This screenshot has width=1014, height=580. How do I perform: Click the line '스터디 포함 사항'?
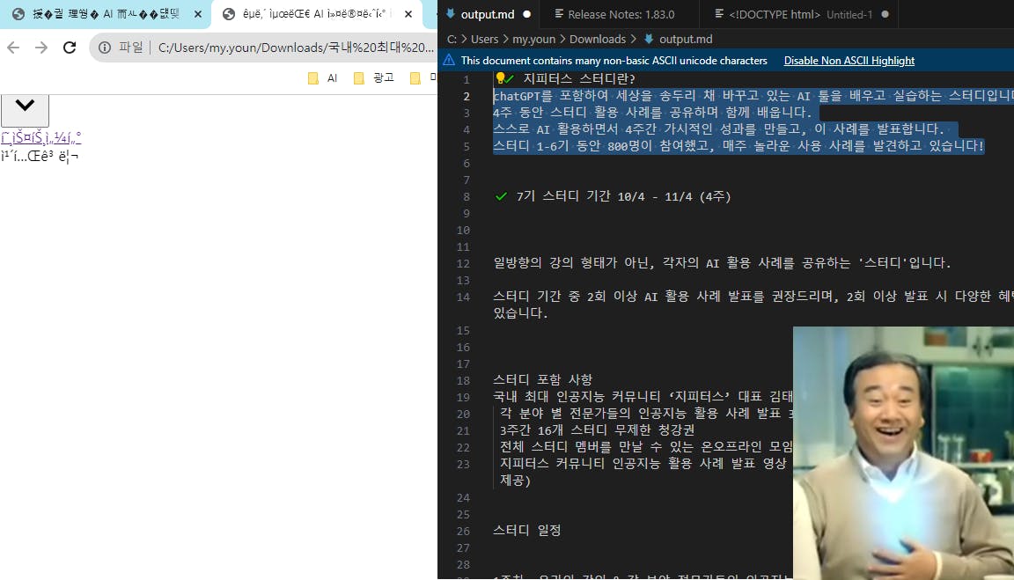click(542, 379)
